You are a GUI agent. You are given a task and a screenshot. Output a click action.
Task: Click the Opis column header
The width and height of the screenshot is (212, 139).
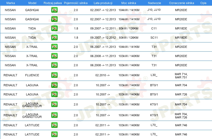pyautogui.click(x=203, y=3)
